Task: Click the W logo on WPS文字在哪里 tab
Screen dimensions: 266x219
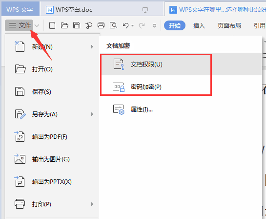Action: 173,10
